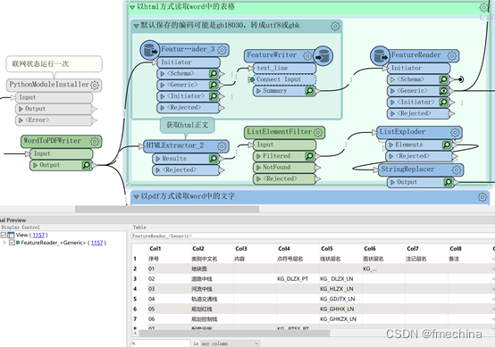The height and width of the screenshot is (347, 495).
Task: Select the '联网状态运行一次' annotation note
Action: click(x=54, y=64)
